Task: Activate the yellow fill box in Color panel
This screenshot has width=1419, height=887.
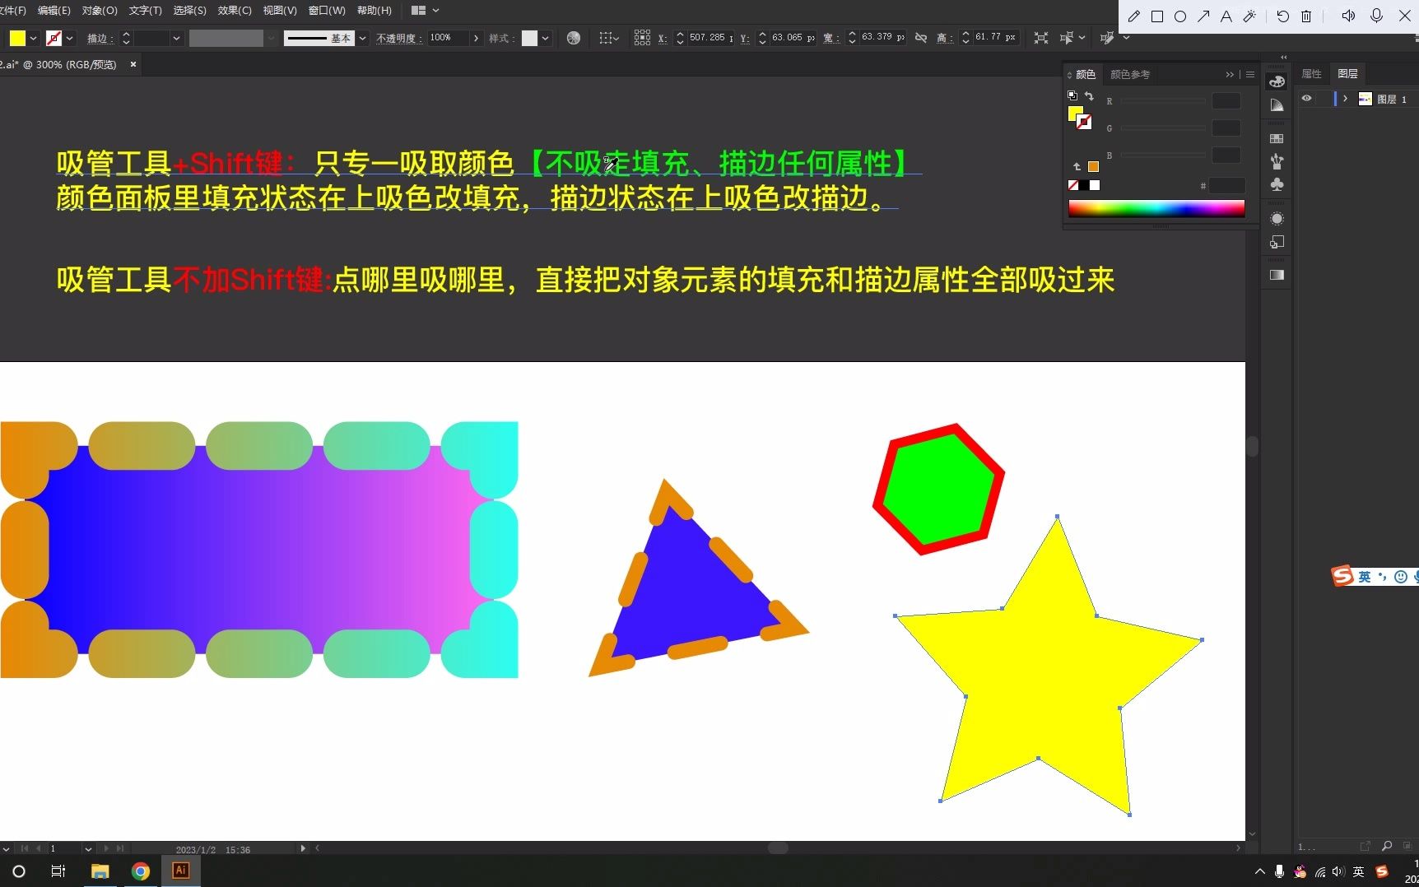Action: 1074,113
